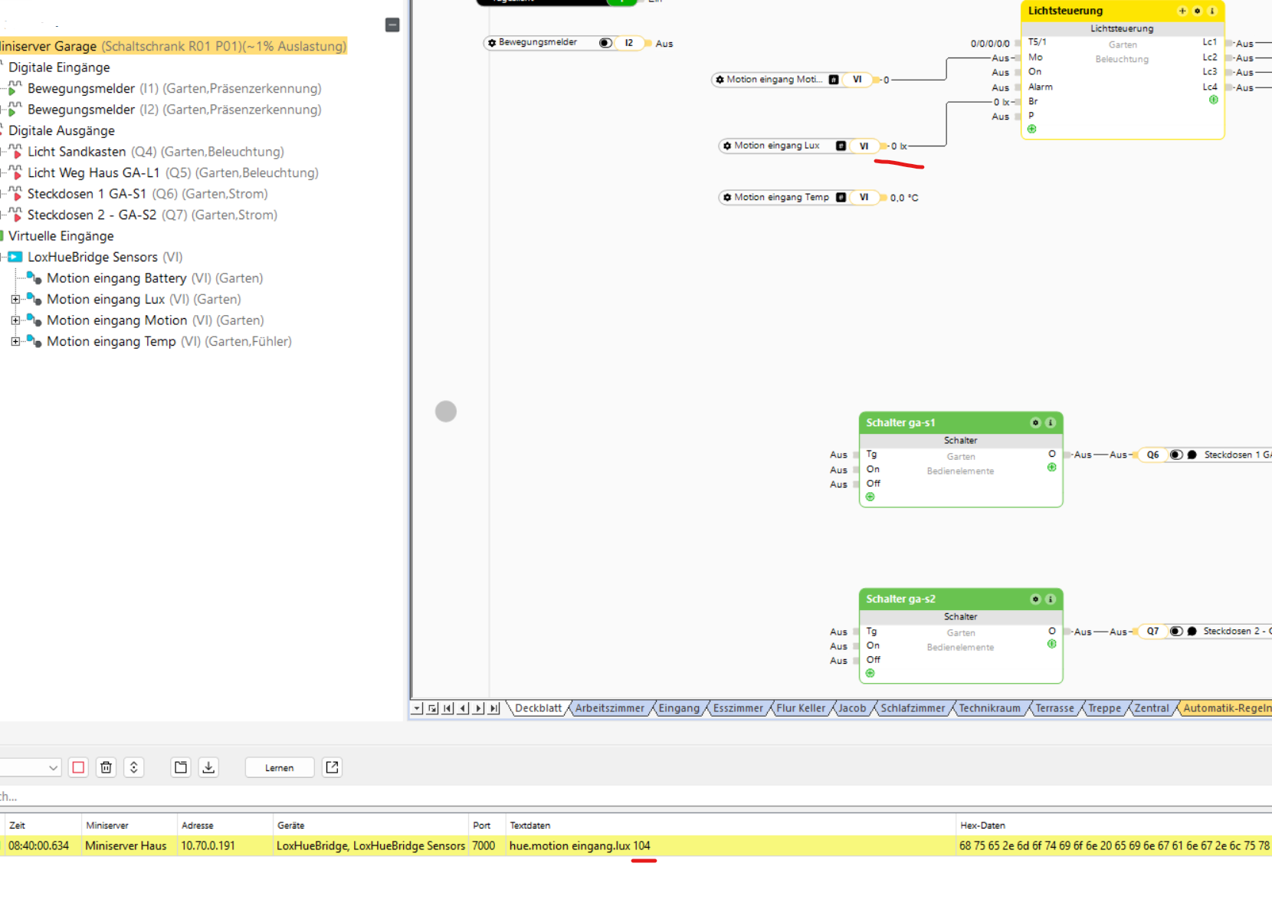
Task: Show info for Schalter ga-s2 block
Action: click(x=1051, y=599)
